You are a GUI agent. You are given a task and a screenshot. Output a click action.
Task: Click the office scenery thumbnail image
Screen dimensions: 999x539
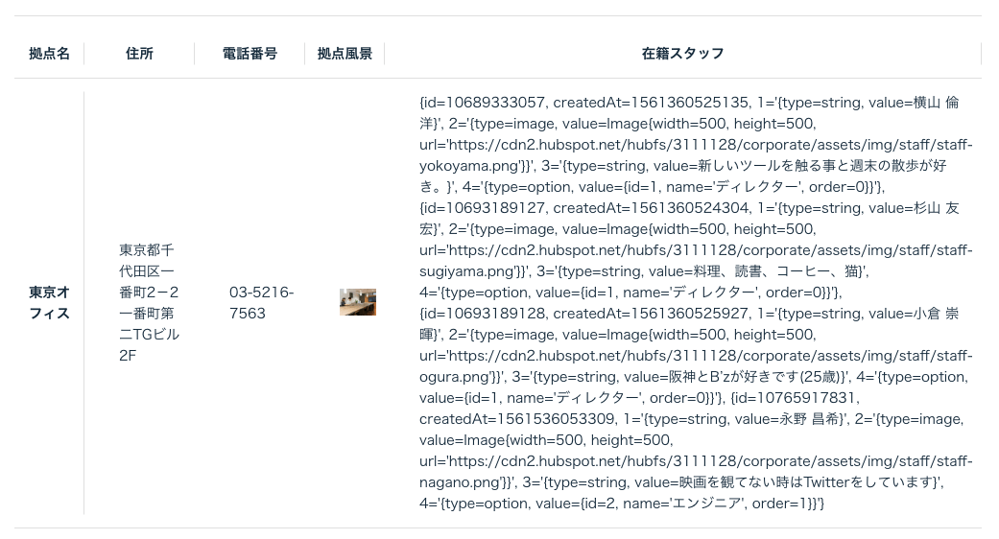(357, 302)
